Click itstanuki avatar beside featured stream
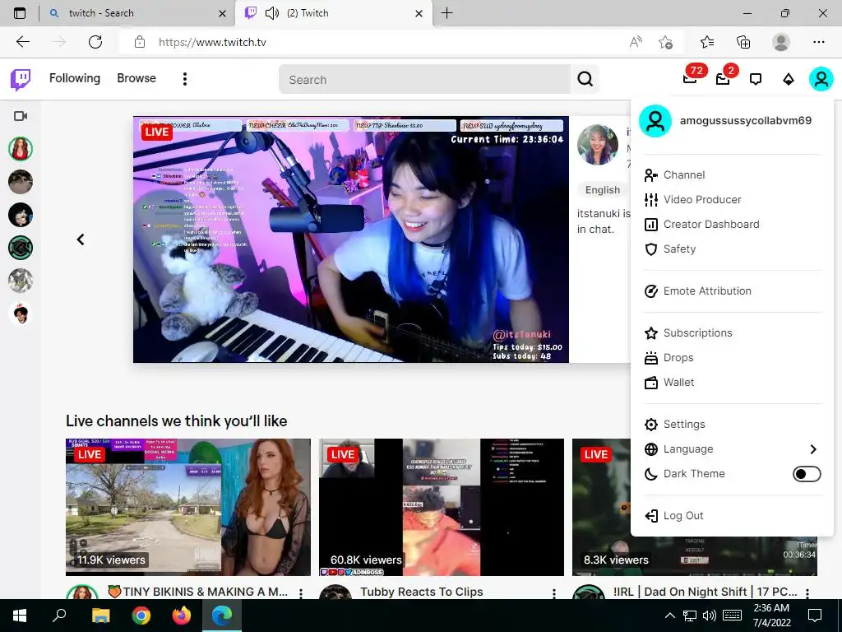Viewport: 842px width, 632px height. [598, 145]
